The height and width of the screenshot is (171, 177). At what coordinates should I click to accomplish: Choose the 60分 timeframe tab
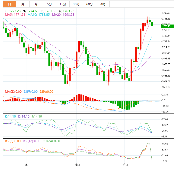click(89, 4)
